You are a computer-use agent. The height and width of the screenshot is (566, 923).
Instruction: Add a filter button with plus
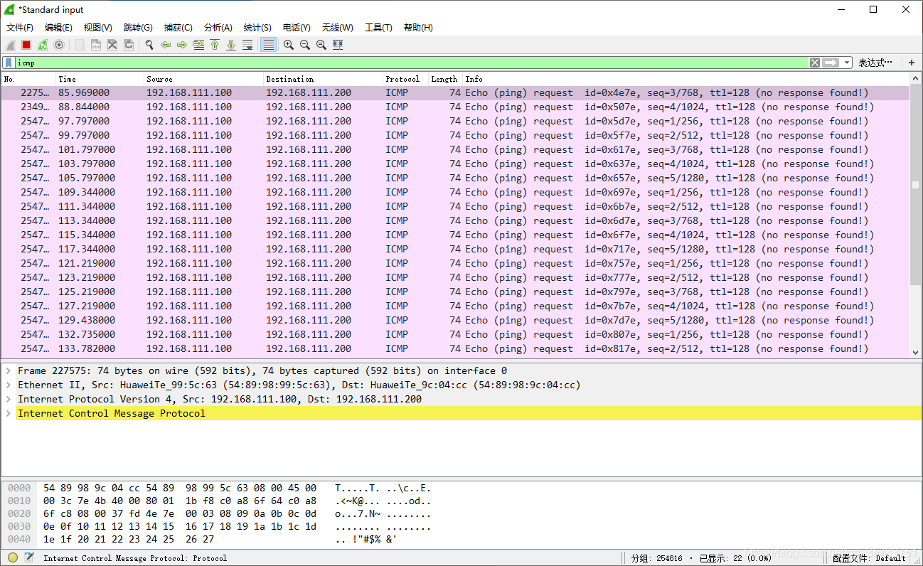click(x=912, y=63)
